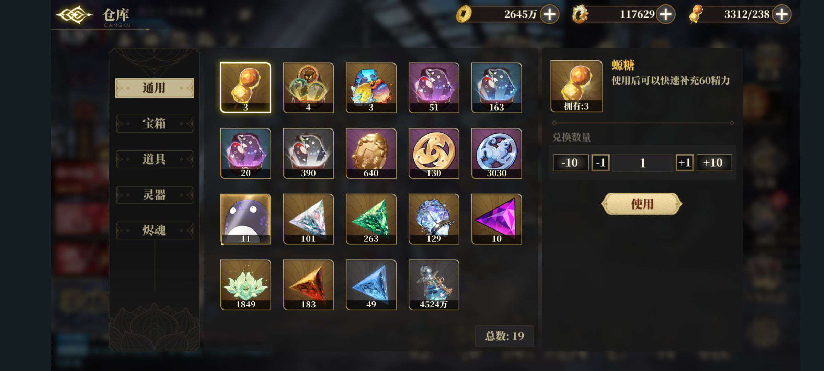Add stamina gourd with plus button
The height and width of the screenshot is (371, 824).
tap(781, 14)
